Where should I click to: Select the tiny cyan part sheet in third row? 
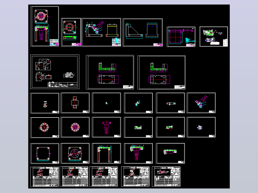click(x=106, y=103)
